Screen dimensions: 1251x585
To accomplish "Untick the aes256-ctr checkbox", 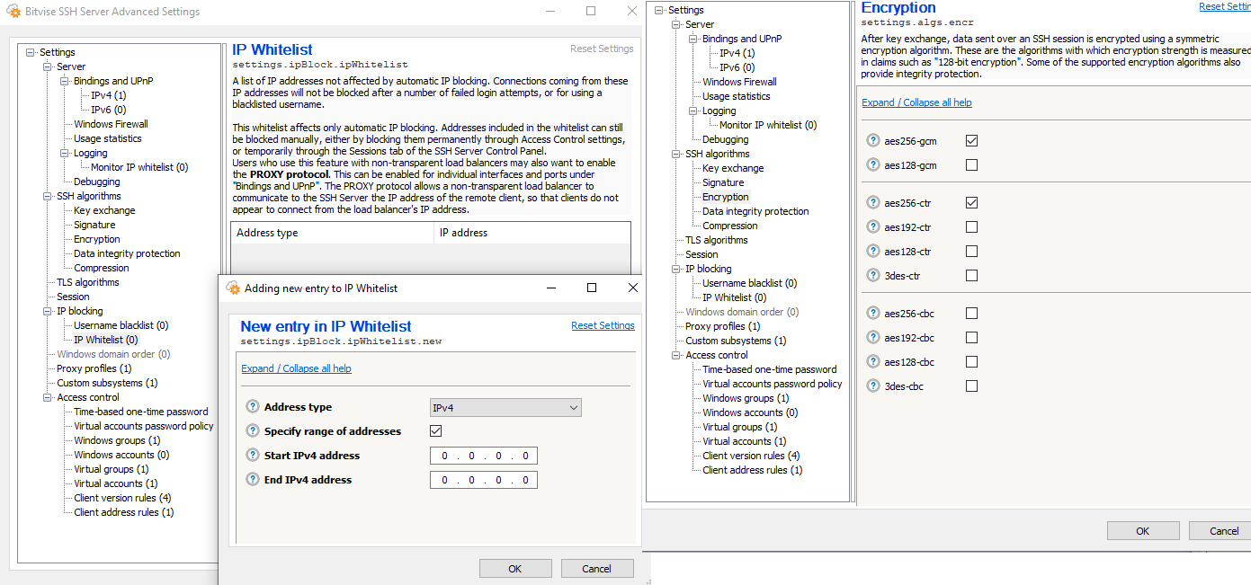I will pyautogui.click(x=971, y=203).
